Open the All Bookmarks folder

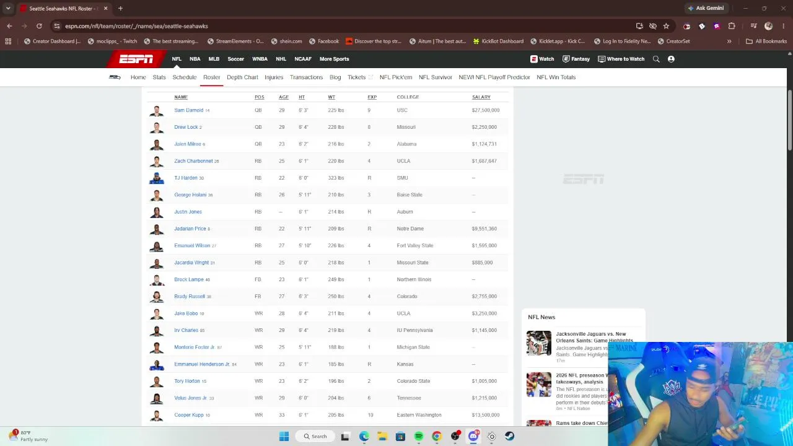(766, 42)
